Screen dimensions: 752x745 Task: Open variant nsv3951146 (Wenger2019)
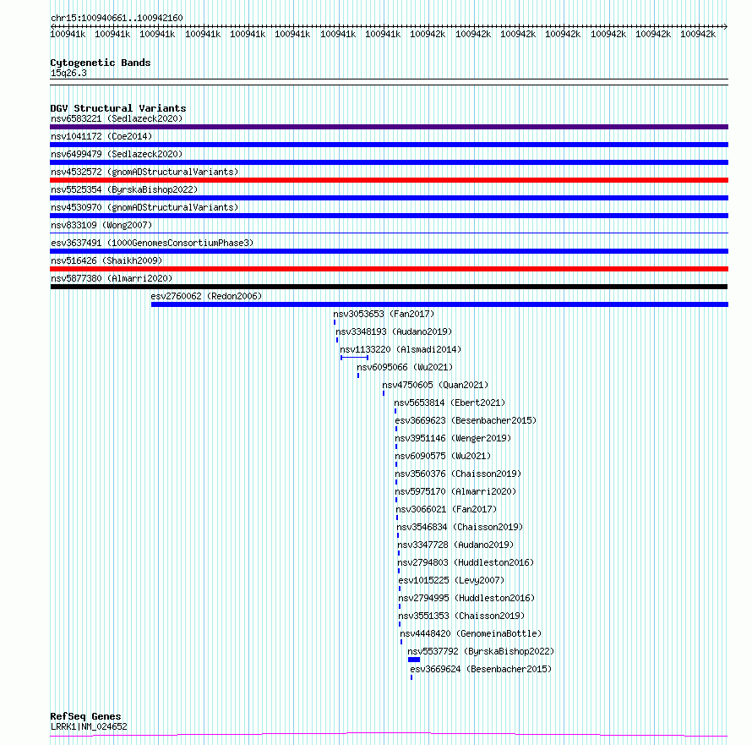tap(453, 438)
